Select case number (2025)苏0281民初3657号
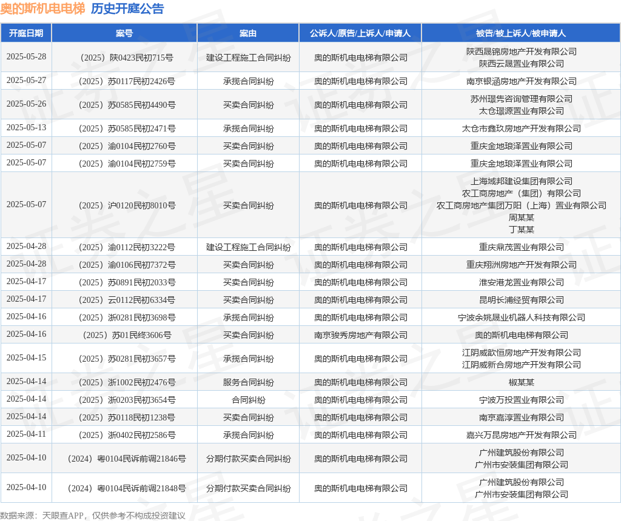Viewport: 621px width, 521px height. pos(127,359)
